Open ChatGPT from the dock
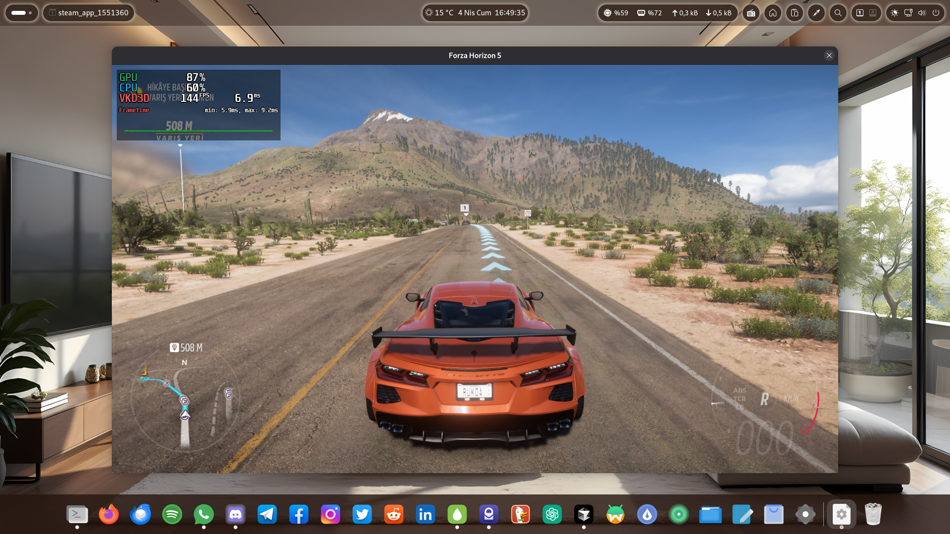 pos(552,515)
